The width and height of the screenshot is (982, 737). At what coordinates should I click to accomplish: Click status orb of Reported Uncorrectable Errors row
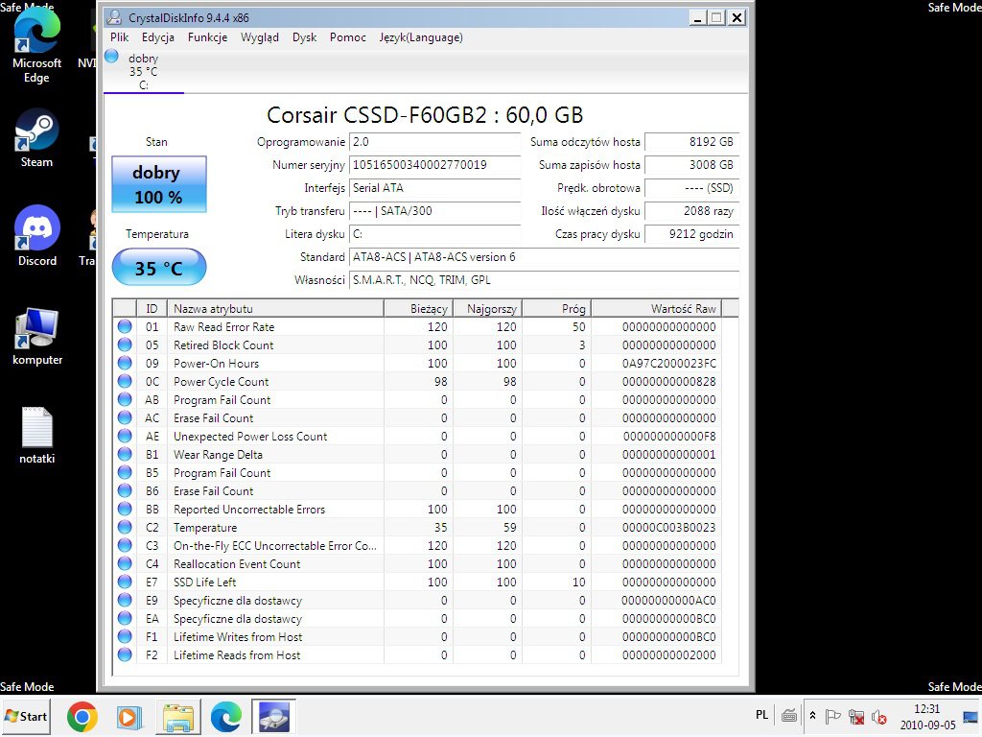click(x=125, y=509)
